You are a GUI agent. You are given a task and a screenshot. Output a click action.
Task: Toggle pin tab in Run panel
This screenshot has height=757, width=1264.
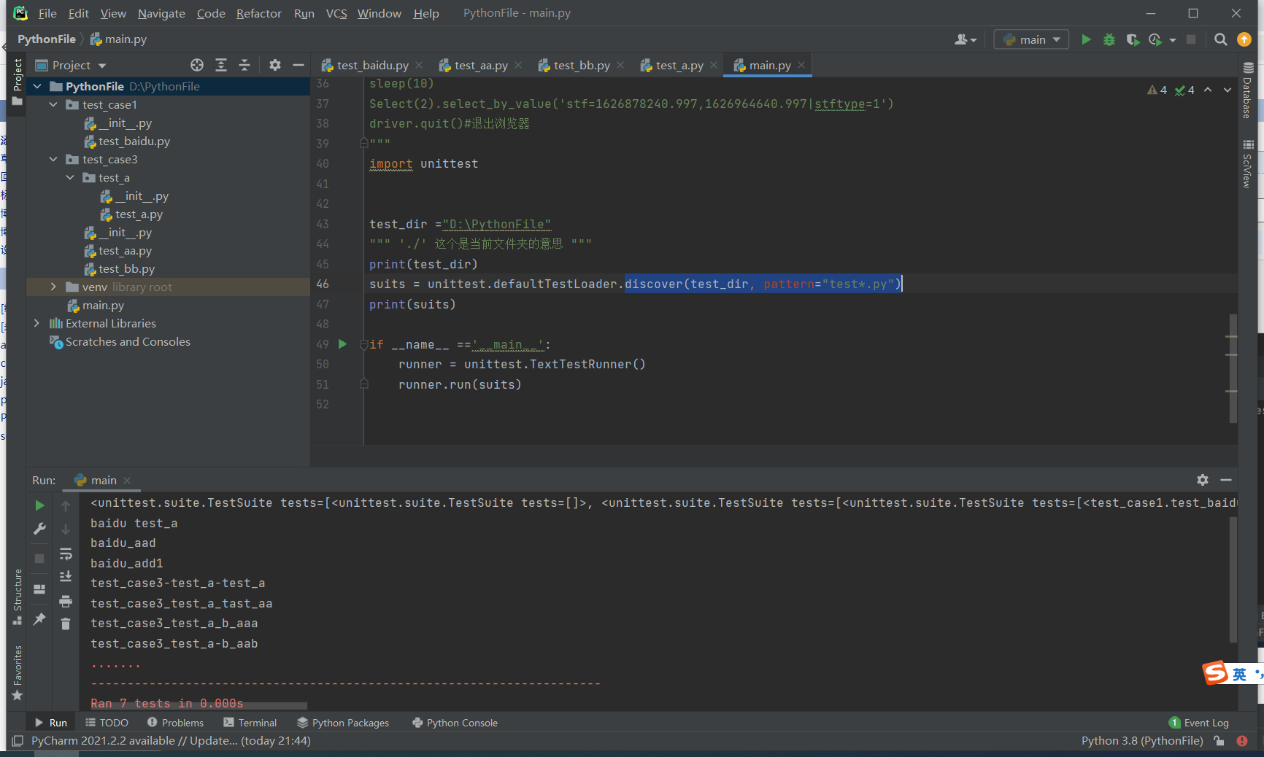click(40, 619)
